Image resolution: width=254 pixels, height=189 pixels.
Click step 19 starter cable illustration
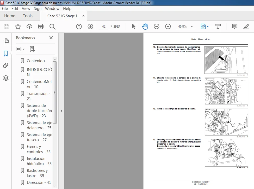pos(226,153)
